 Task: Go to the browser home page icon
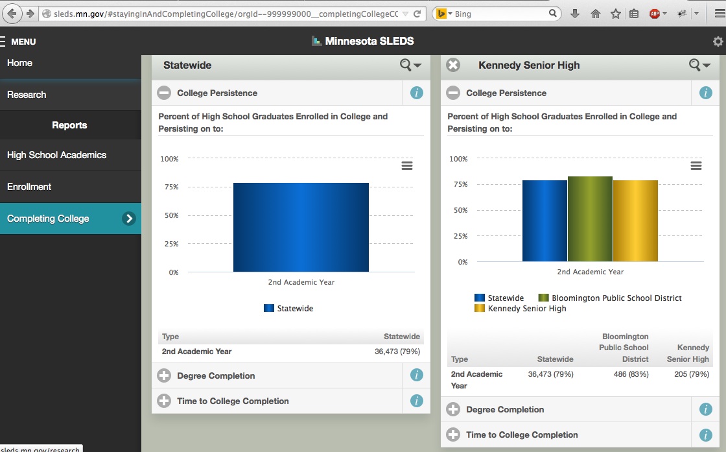click(596, 14)
